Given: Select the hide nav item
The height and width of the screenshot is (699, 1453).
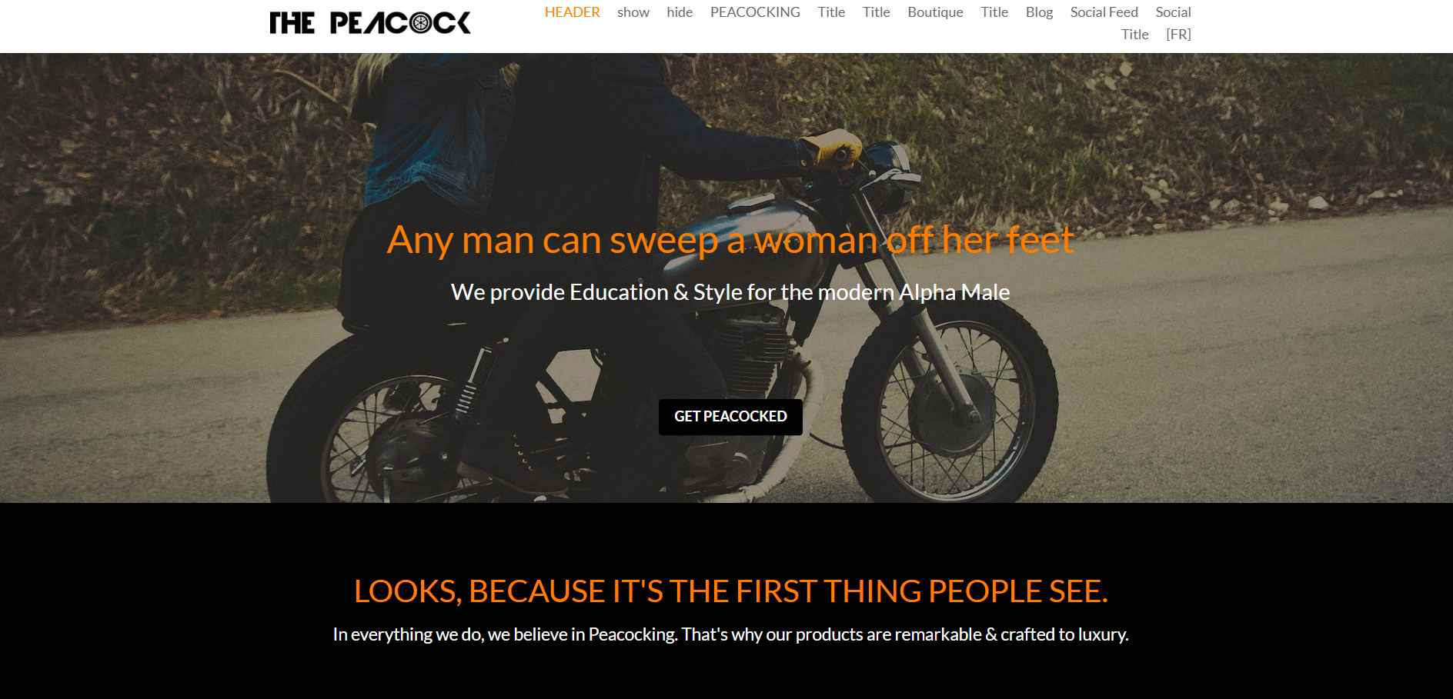Looking at the screenshot, I should point(680,12).
